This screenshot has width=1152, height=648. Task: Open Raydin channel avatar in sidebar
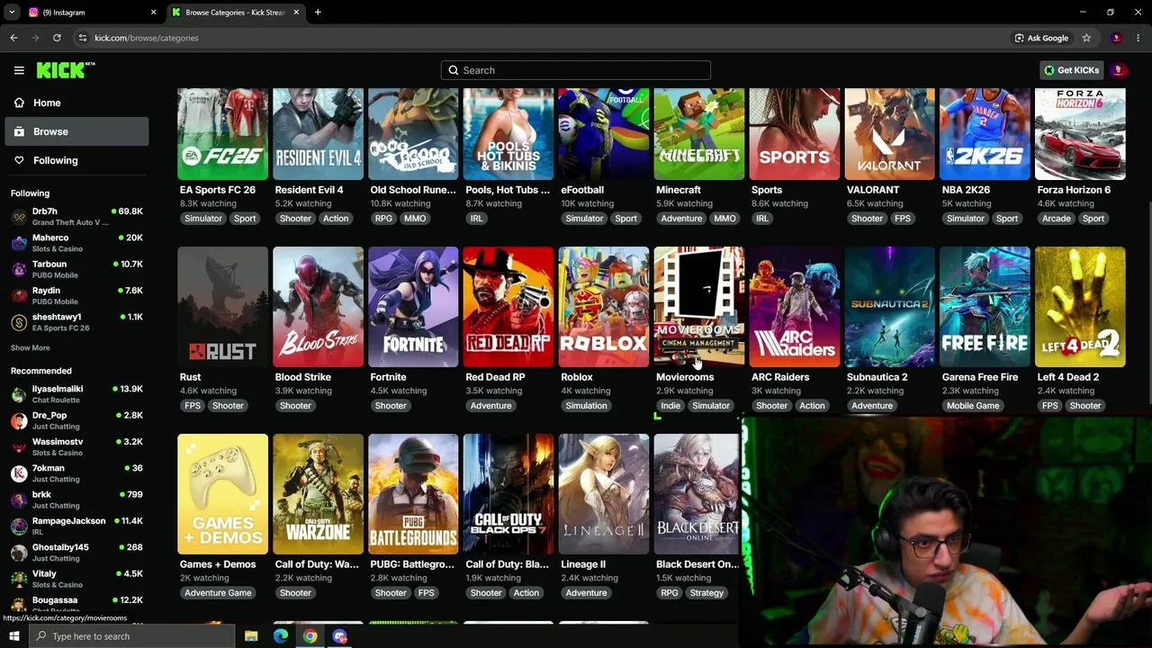point(19,296)
